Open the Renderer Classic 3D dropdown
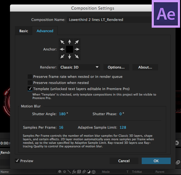 pos(79,67)
